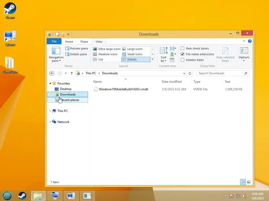Expand the Network tree node
The height and width of the screenshot is (201, 269).
click(50, 122)
